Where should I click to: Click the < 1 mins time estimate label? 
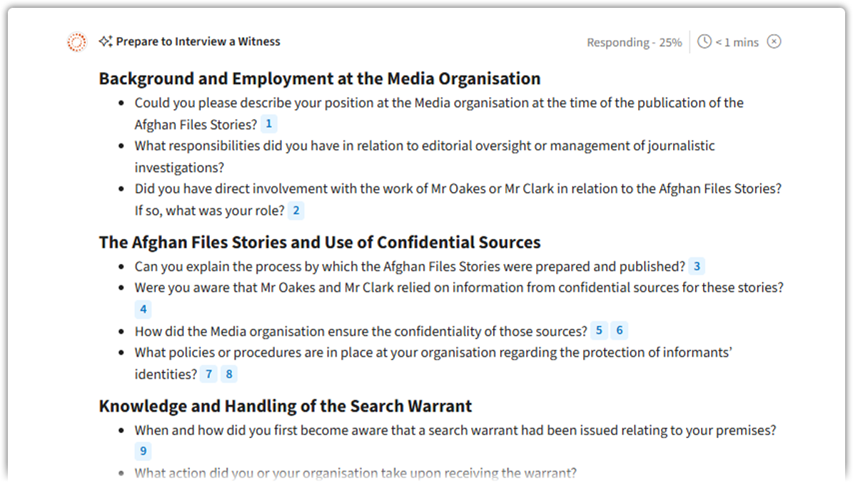[x=736, y=41]
